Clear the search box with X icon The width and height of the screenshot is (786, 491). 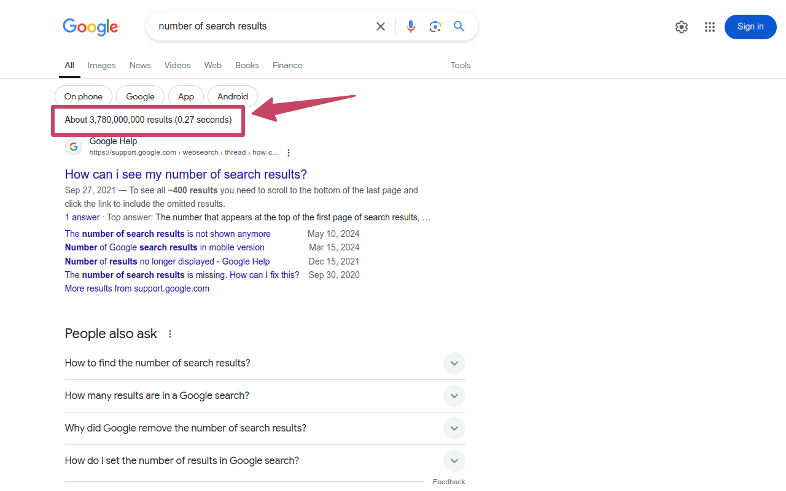coord(381,26)
